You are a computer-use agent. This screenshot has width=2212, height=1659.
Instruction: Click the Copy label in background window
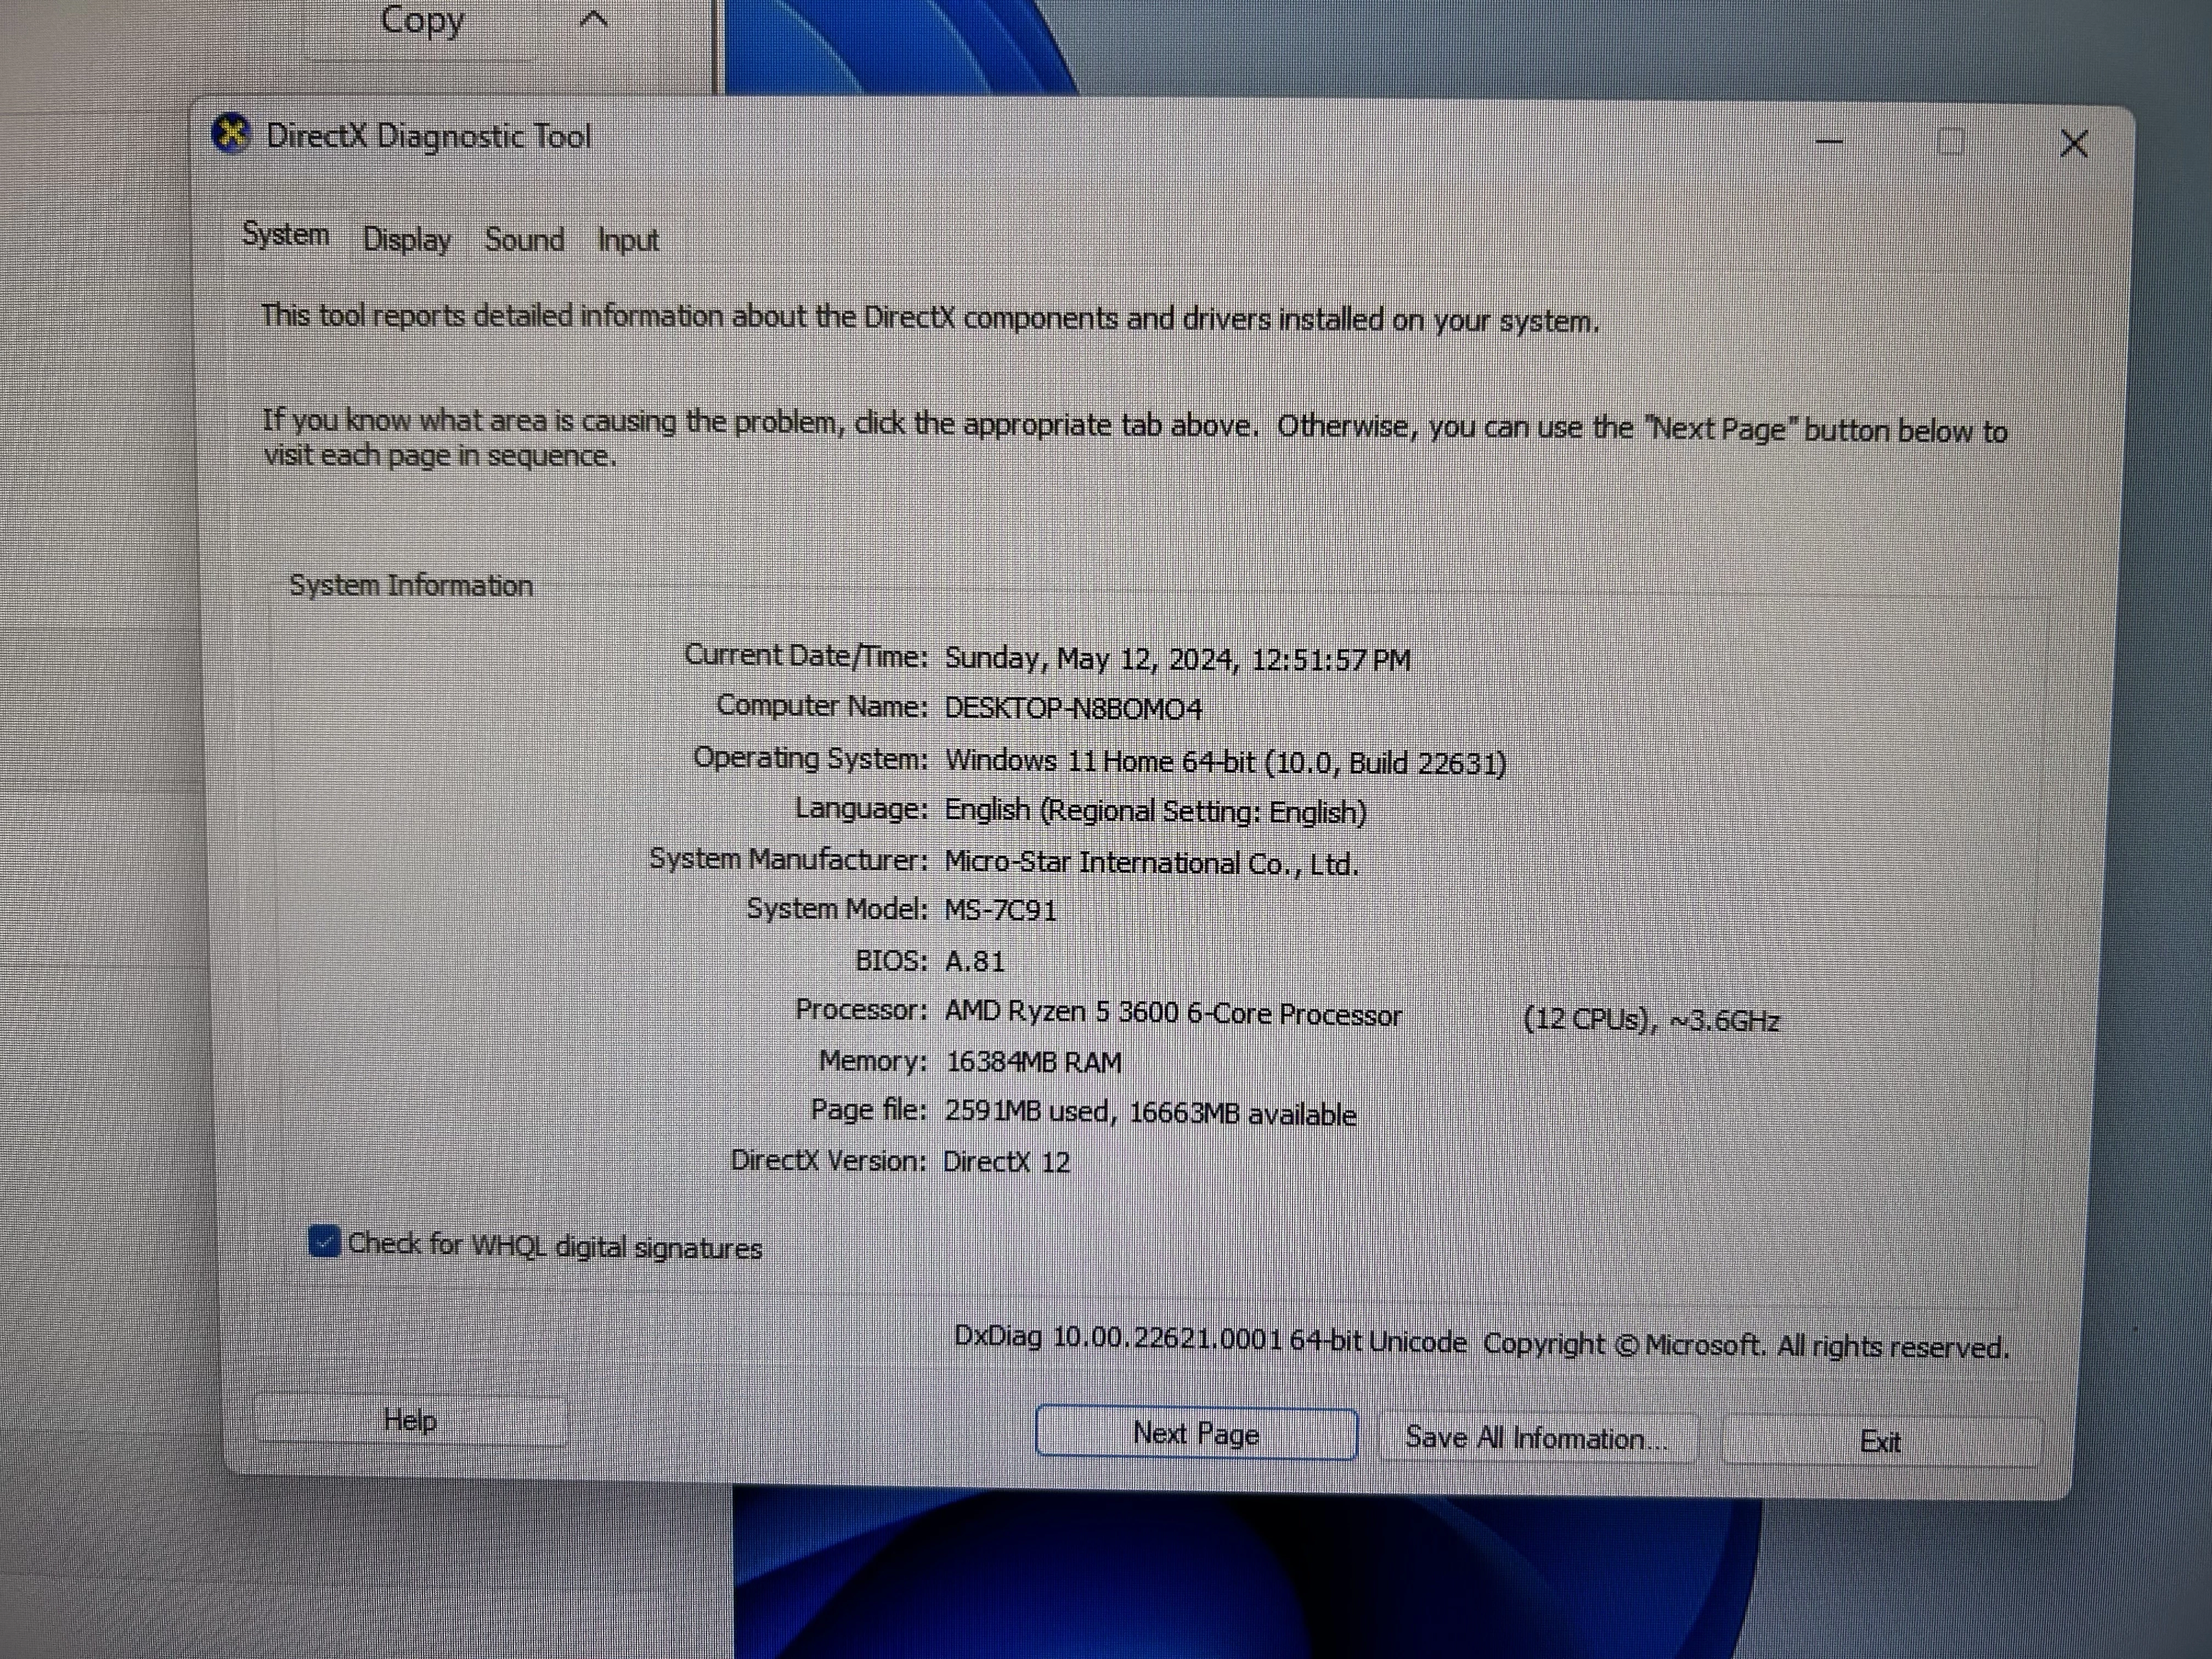(x=423, y=20)
